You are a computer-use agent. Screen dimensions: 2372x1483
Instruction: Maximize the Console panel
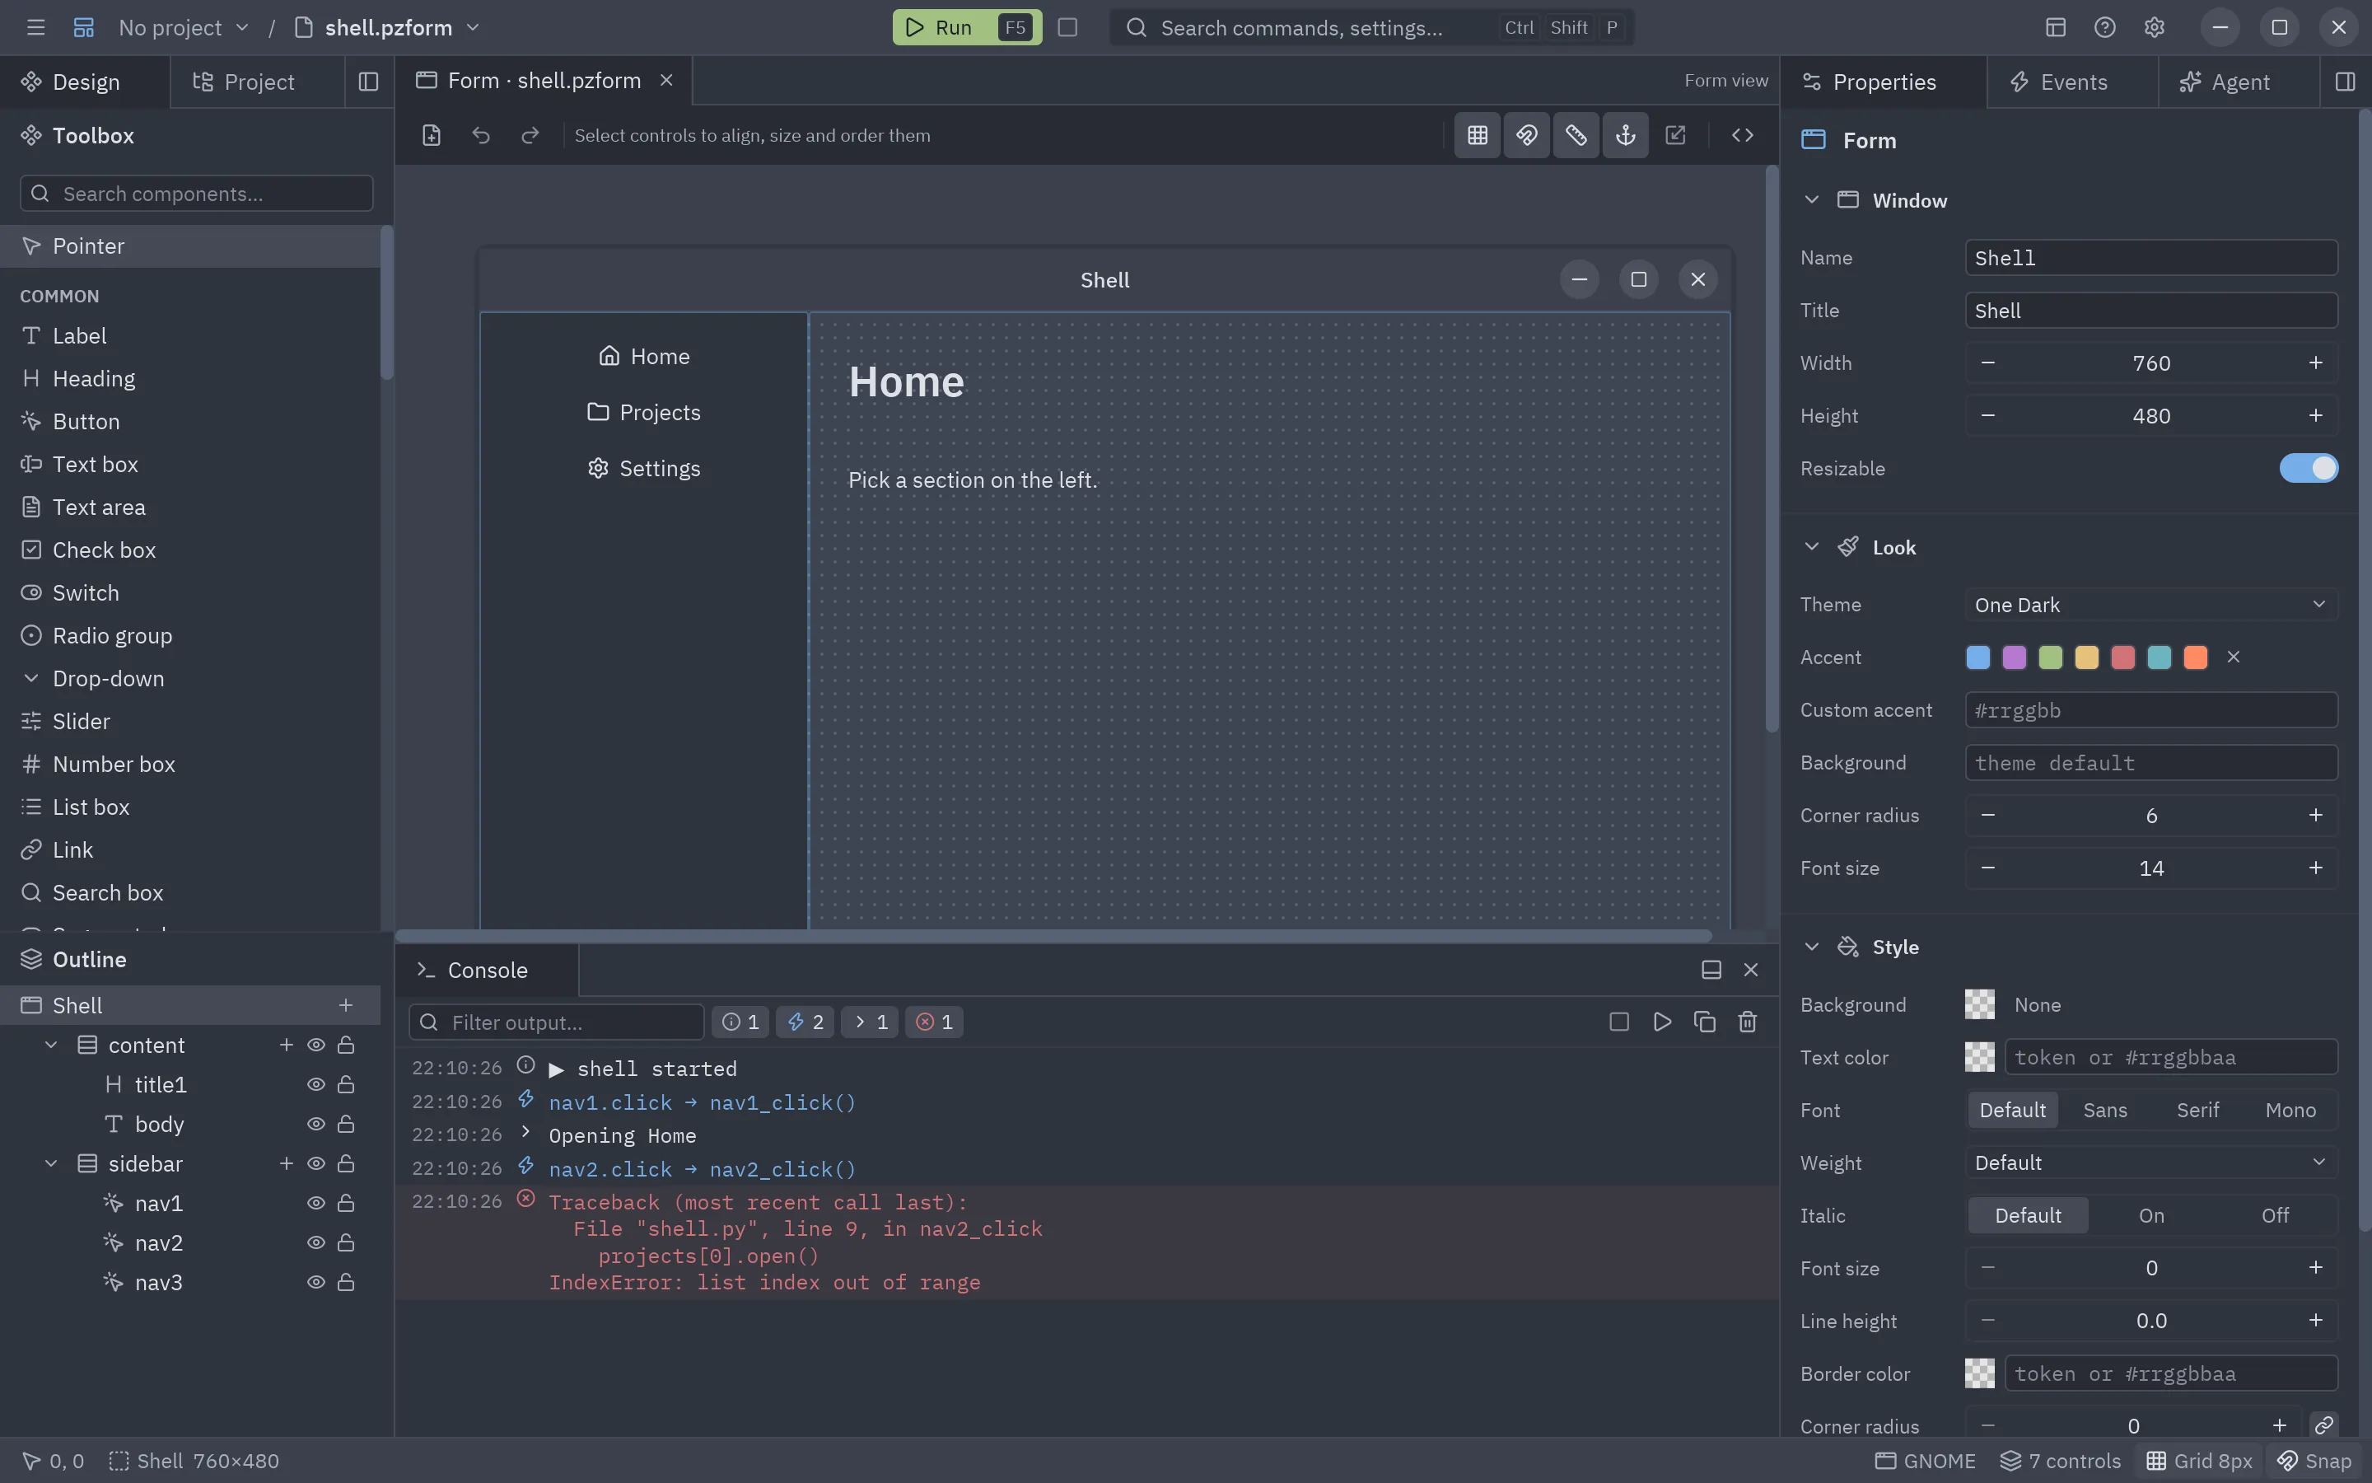tap(1711, 970)
